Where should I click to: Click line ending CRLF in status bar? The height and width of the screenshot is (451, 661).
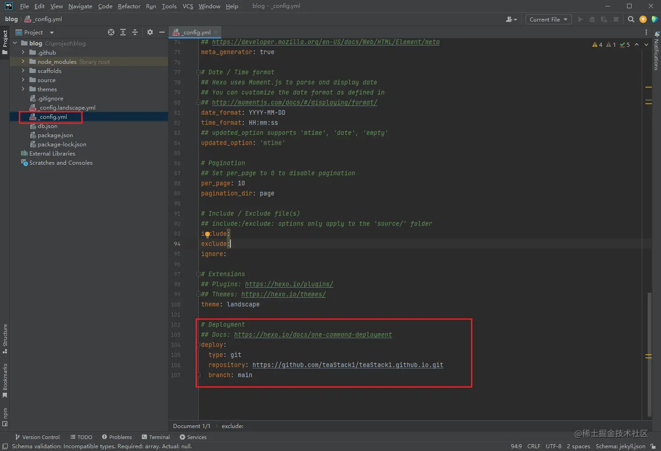tap(534, 446)
